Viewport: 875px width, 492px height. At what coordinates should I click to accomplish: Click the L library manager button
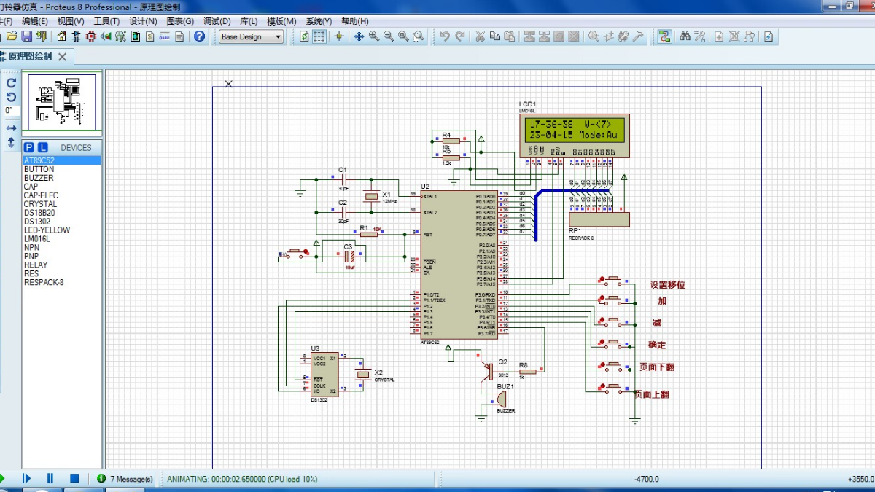click(43, 147)
